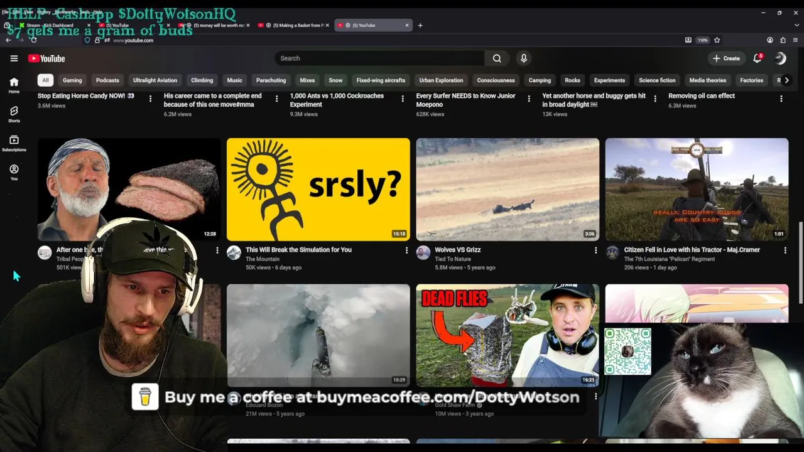Open The Mountain channel avatar
Screen dimensions: 804x452
click(234, 252)
